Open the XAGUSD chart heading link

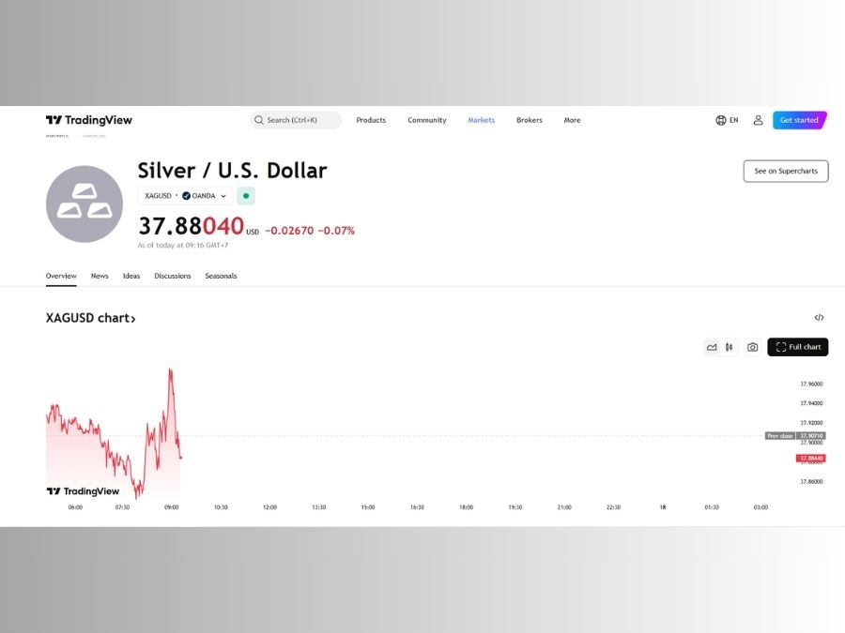(x=90, y=318)
